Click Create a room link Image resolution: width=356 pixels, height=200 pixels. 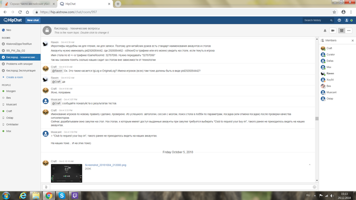click(x=14, y=77)
